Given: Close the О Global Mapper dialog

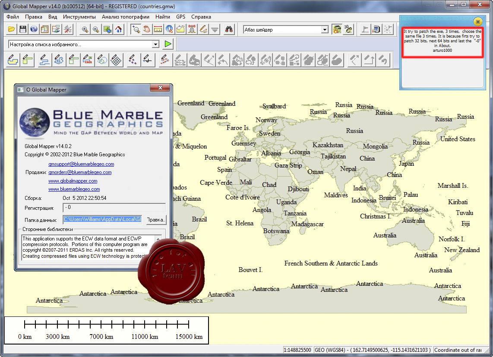Looking at the screenshot, I should (160, 88).
